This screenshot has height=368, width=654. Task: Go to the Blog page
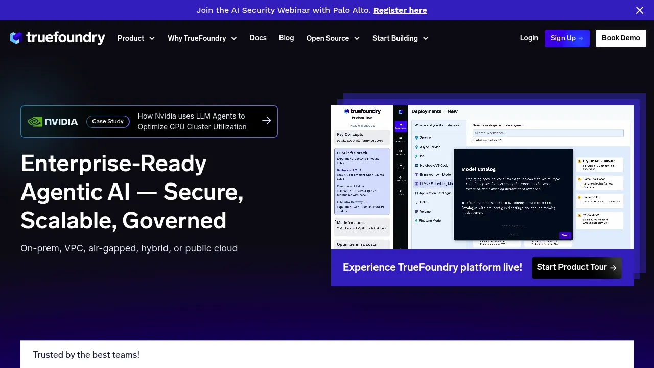coord(286,38)
